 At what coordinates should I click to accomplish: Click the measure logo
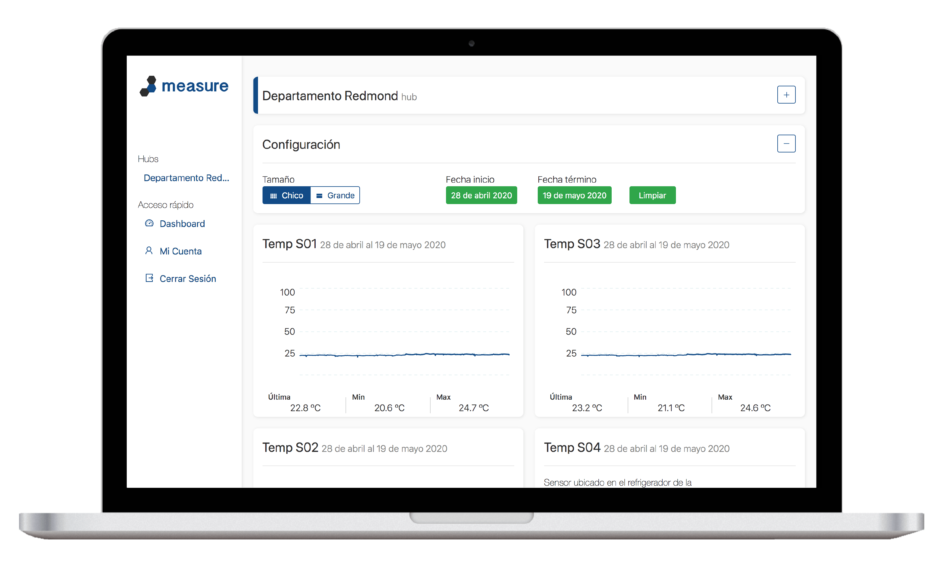184,86
